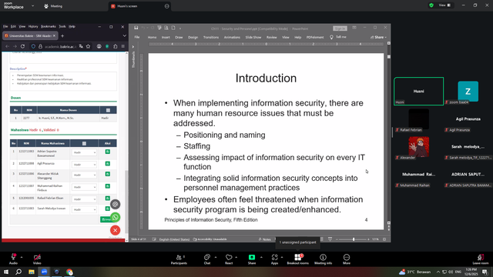Open attendance dropdown for Rafael Febrian Eban
This screenshot has width=493, height=277.
click(84, 199)
